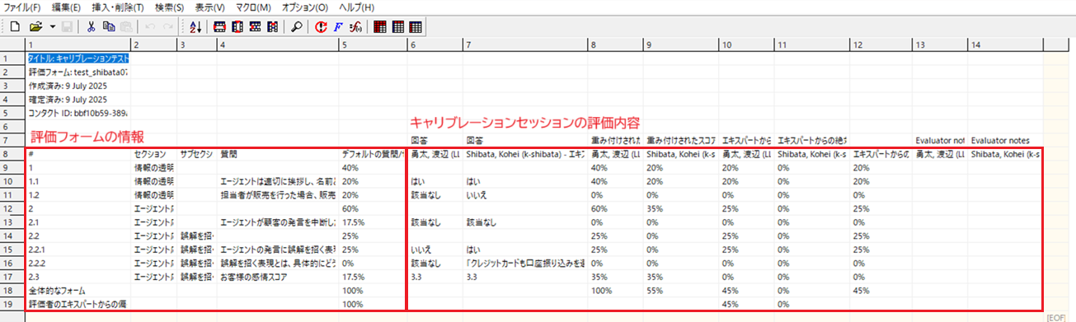Select the cell 作成済み: 9 July 2025
1076x322 pixels.
click(78, 86)
